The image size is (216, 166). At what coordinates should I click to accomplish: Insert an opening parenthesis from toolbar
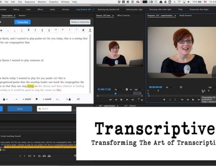pos(42,30)
